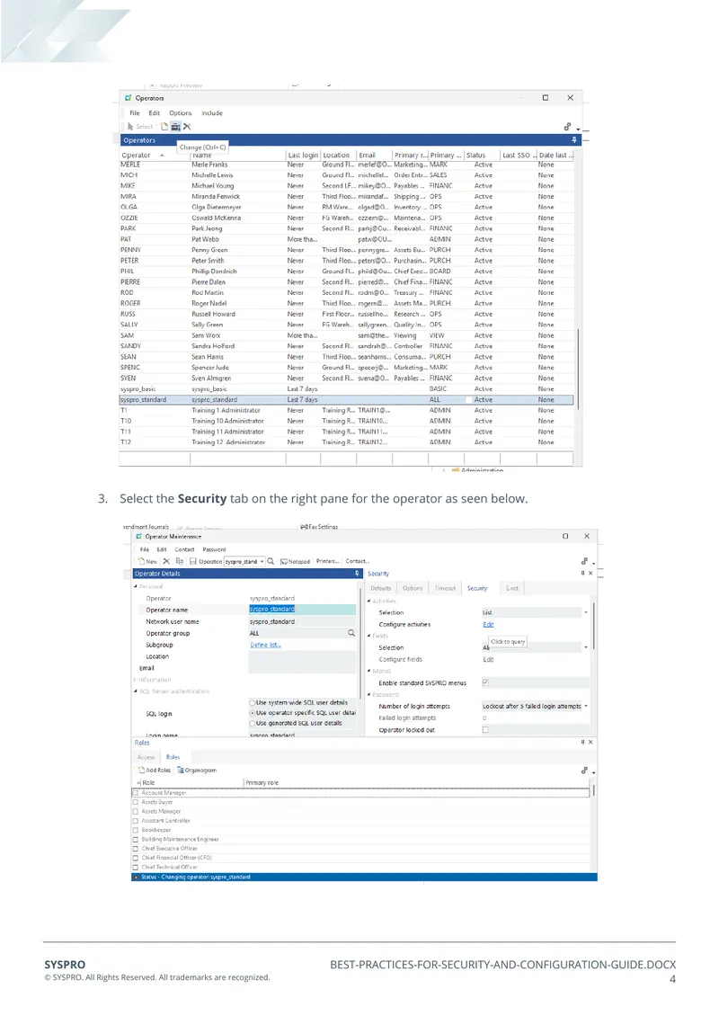Select the syspro_standard operator row
Screen dimensions: 719x1016
[x=347, y=400]
